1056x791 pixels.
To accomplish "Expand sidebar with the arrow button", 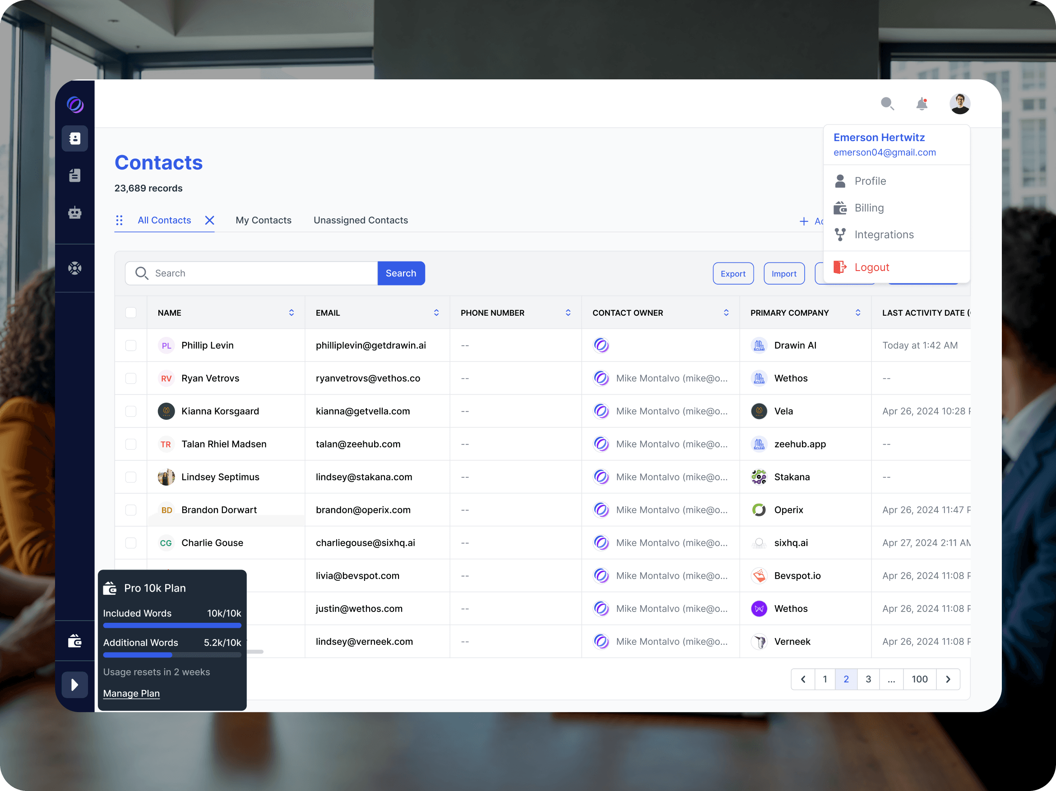I will coord(74,685).
